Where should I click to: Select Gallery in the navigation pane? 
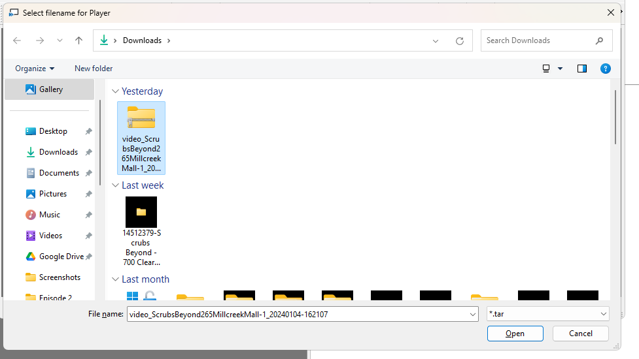click(x=49, y=89)
